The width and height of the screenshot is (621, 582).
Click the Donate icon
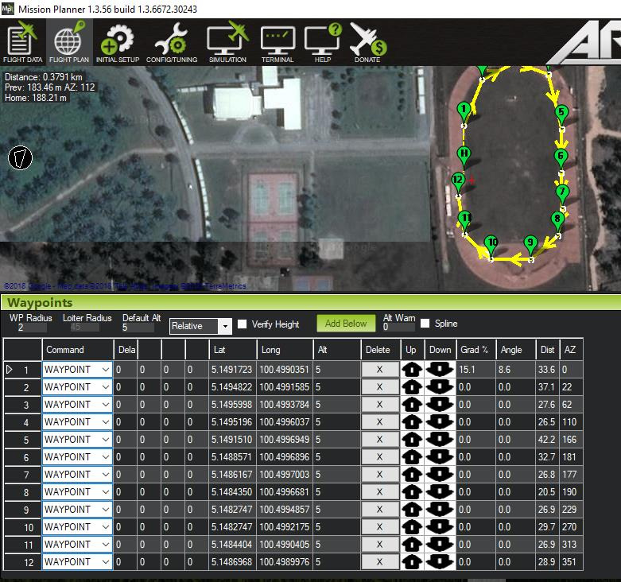point(367,43)
